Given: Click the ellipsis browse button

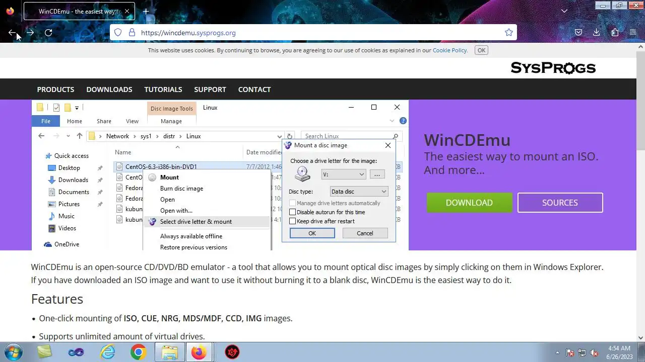Looking at the screenshot, I should point(377,174).
